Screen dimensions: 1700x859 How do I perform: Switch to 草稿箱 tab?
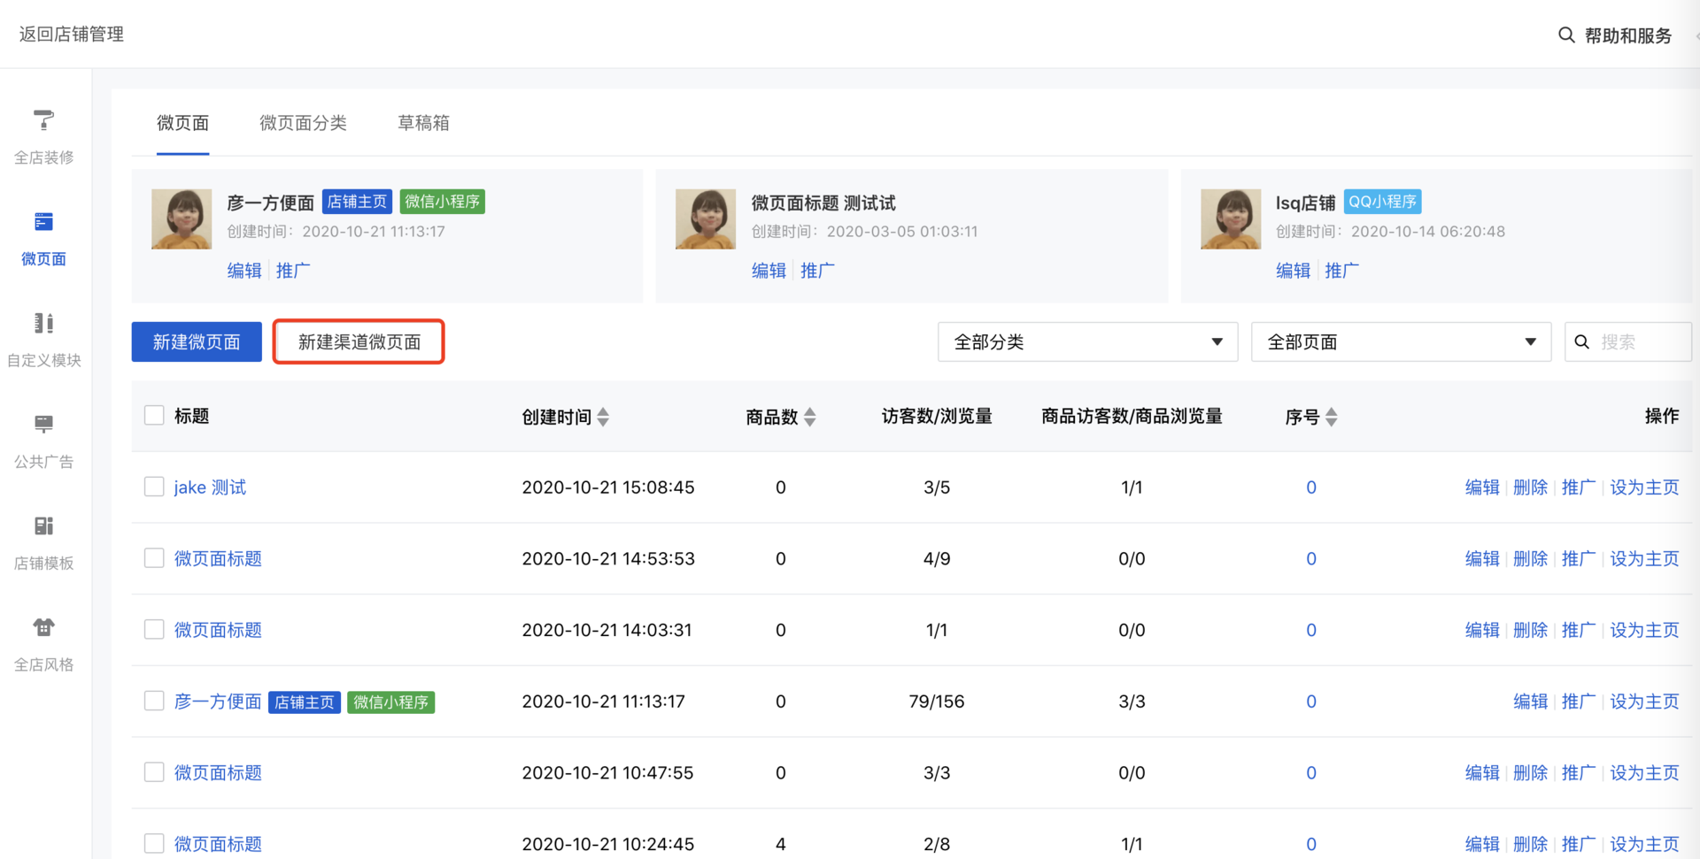[x=423, y=123]
